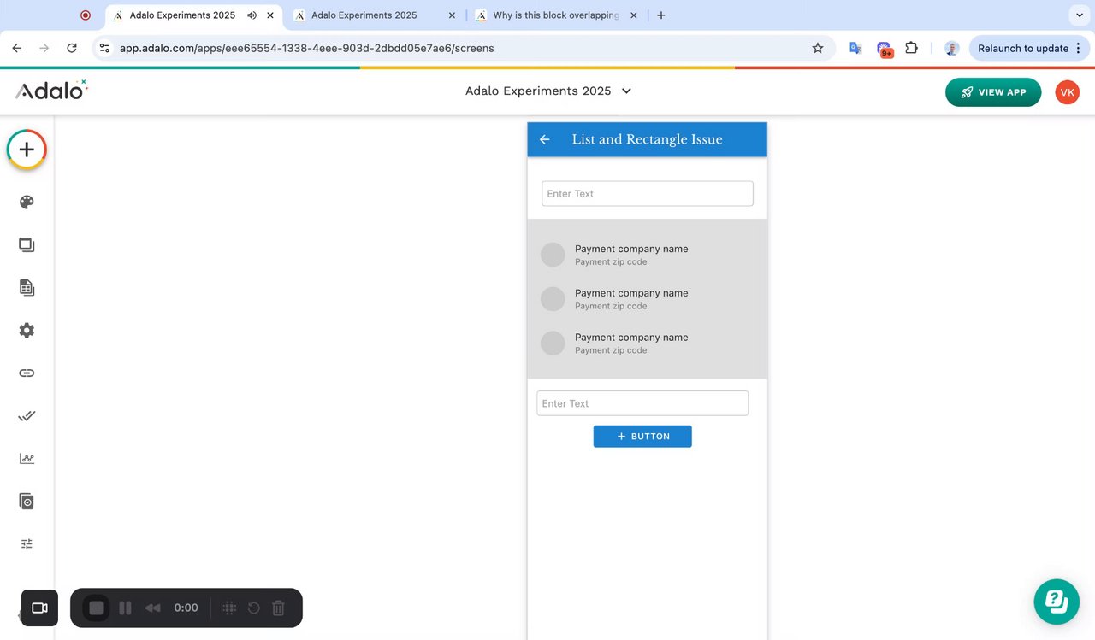The width and height of the screenshot is (1095, 640).
Task: Open the link-shaped sidebar icon
Action: [x=27, y=373]
